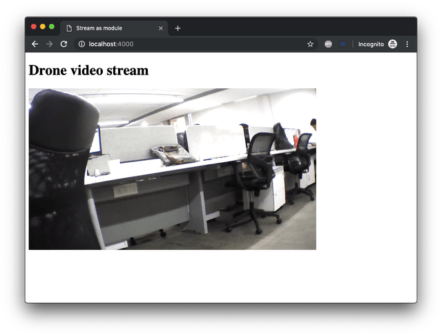The image size is (442, 336).
Task: Select the Stream as module tab
Action: [114, 28]
